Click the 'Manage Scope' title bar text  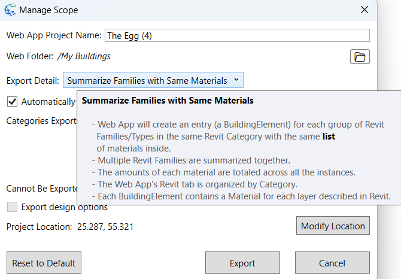[48, 10]
